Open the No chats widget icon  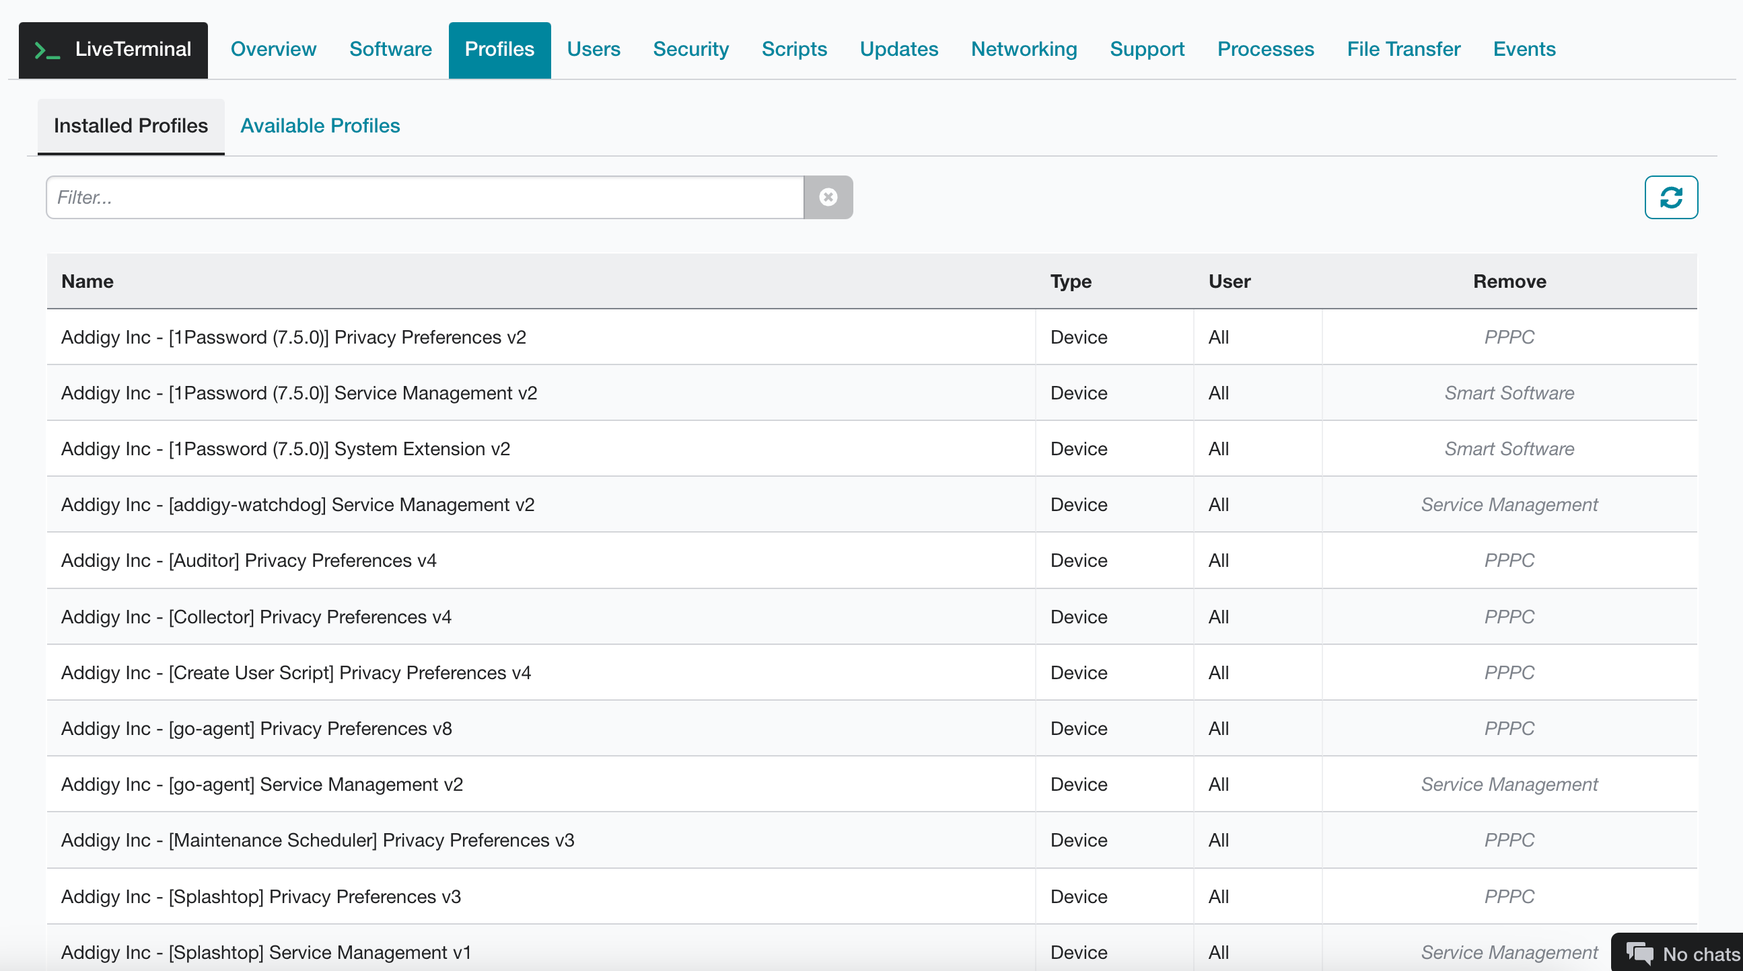coord(1640,954)
